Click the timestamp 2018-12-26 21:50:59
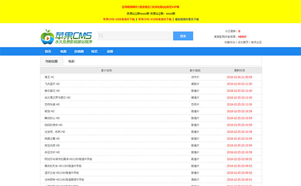 pos(240,77)
